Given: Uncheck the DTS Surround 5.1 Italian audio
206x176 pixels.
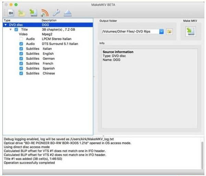Looking at the screenshot, I should (21, 44).
